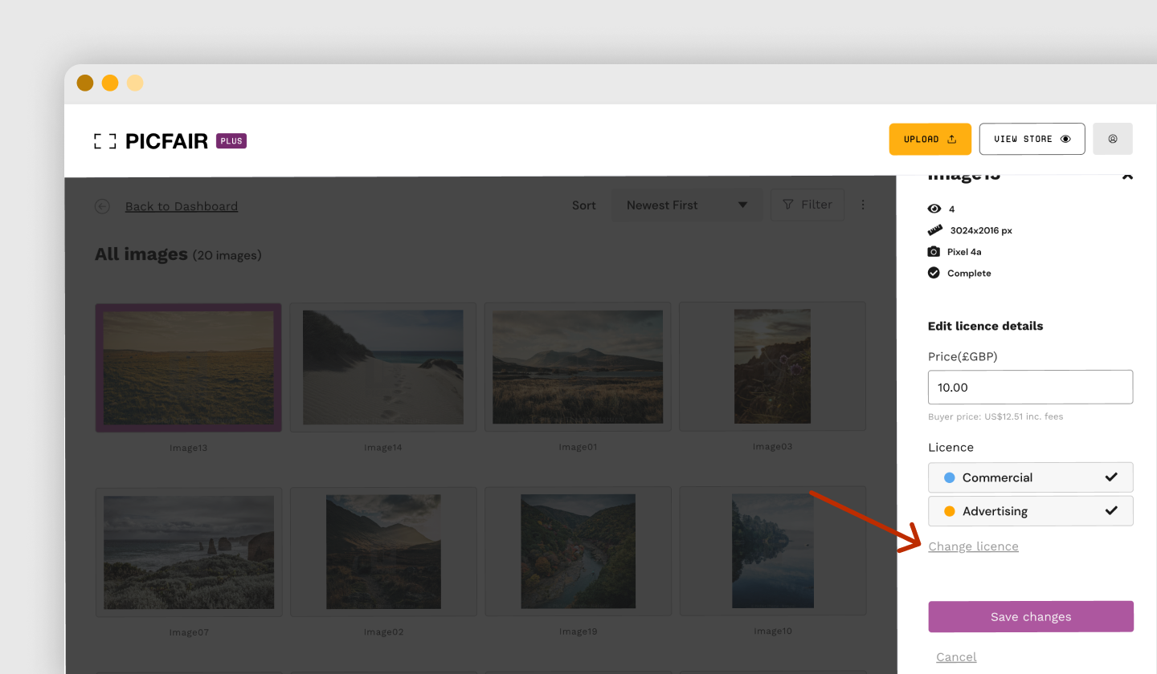1157x674 pixels.
Task: Open the Newest First sort dropdown
Action: pyautogui.click(x=687, y=205)
